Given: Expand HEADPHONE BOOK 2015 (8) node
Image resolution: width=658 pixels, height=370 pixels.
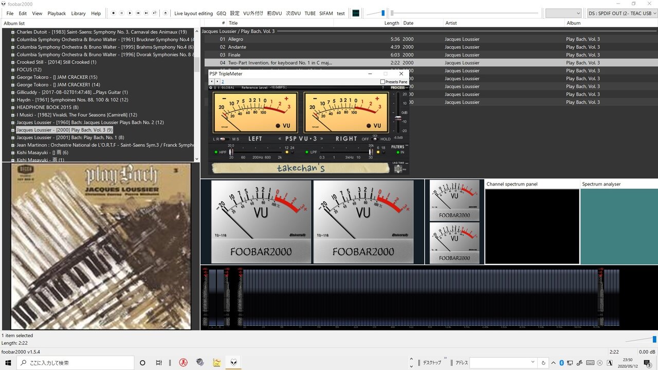Looking at the screenshot, I should tap(13, 107).
